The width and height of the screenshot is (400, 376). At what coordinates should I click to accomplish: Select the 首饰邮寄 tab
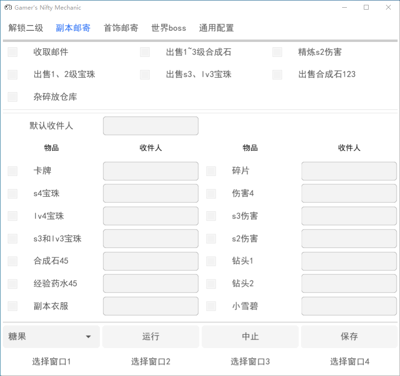(x=121, y=28)
